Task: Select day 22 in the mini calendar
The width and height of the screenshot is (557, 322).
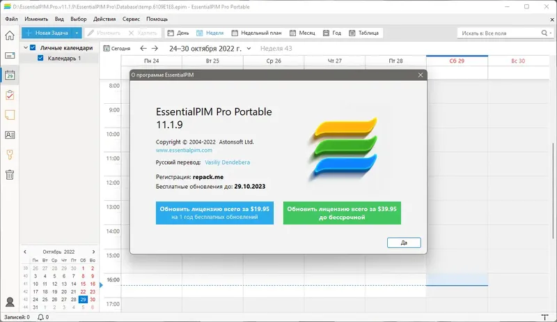Action: click(x=83, y=291)
